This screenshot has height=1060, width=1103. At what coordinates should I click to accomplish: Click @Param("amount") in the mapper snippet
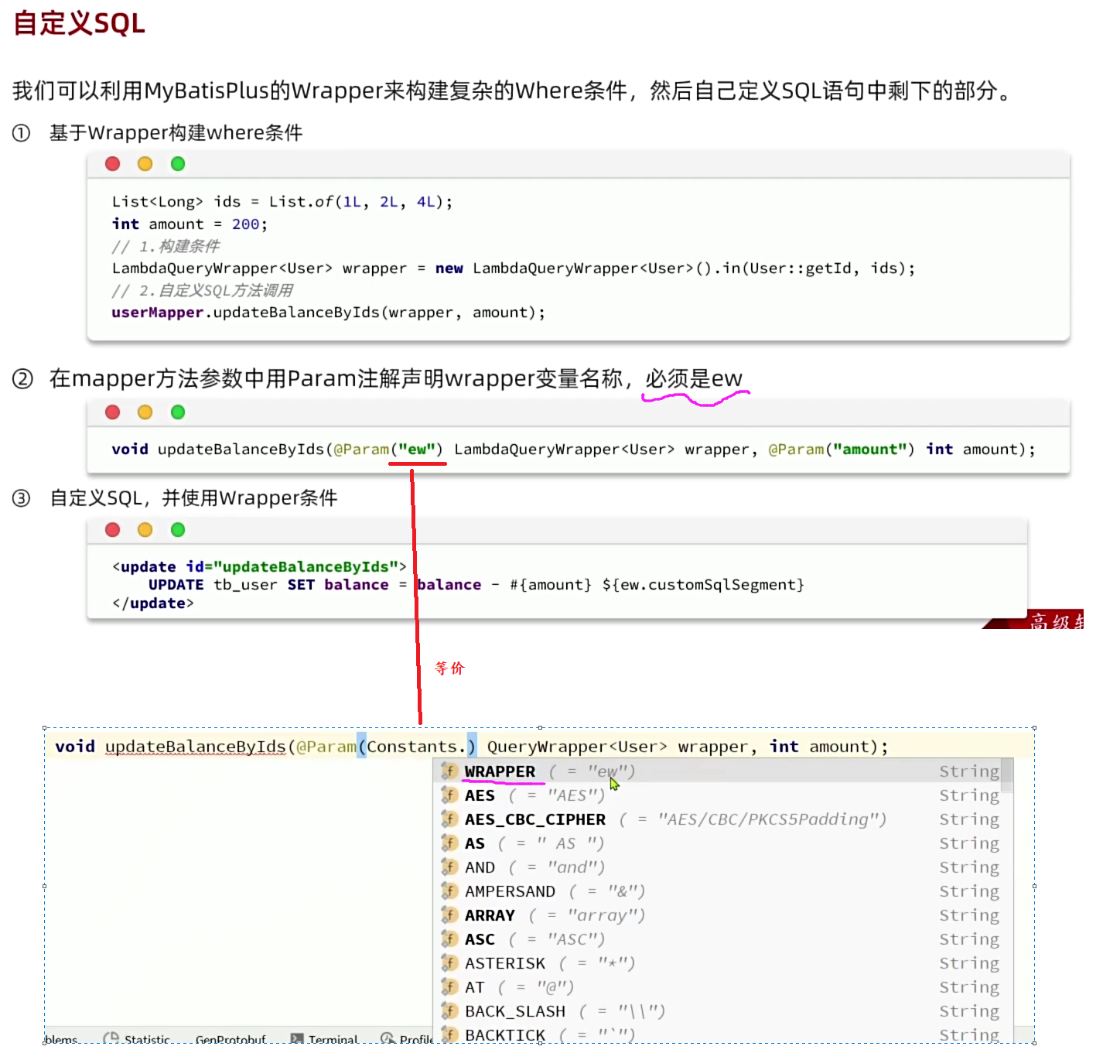[x=842, y=450]
